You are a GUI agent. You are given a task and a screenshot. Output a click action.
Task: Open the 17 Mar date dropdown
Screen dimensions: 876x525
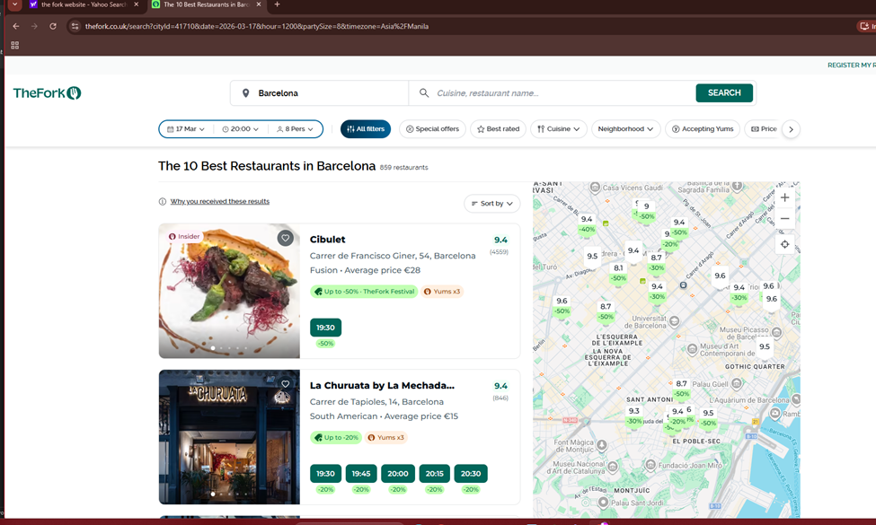[x=186, y=129]
